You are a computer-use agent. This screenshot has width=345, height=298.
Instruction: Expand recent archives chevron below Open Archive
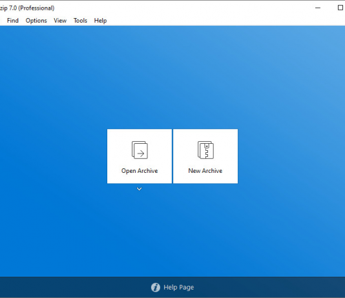(x=139, y=189)
